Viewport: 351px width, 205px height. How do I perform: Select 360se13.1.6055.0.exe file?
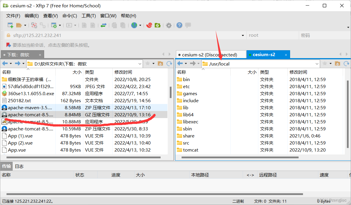[x=84, y=94]
